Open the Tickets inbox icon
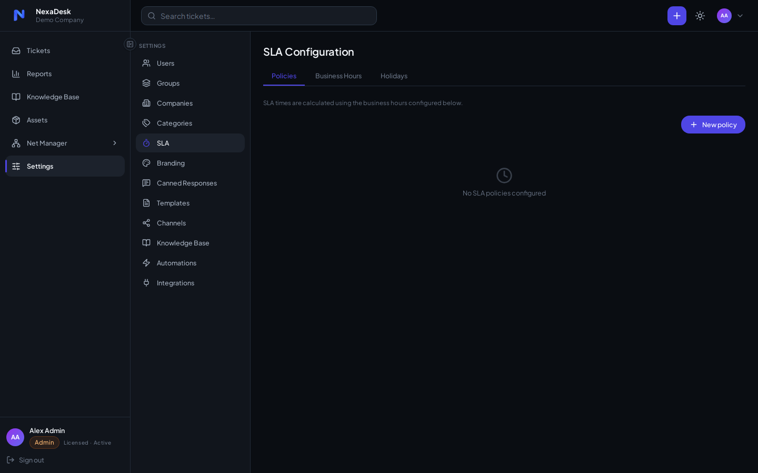 point(16,50)
